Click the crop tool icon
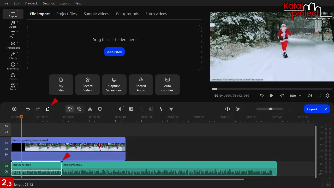 pyautogui.click(x=141, y=109)
